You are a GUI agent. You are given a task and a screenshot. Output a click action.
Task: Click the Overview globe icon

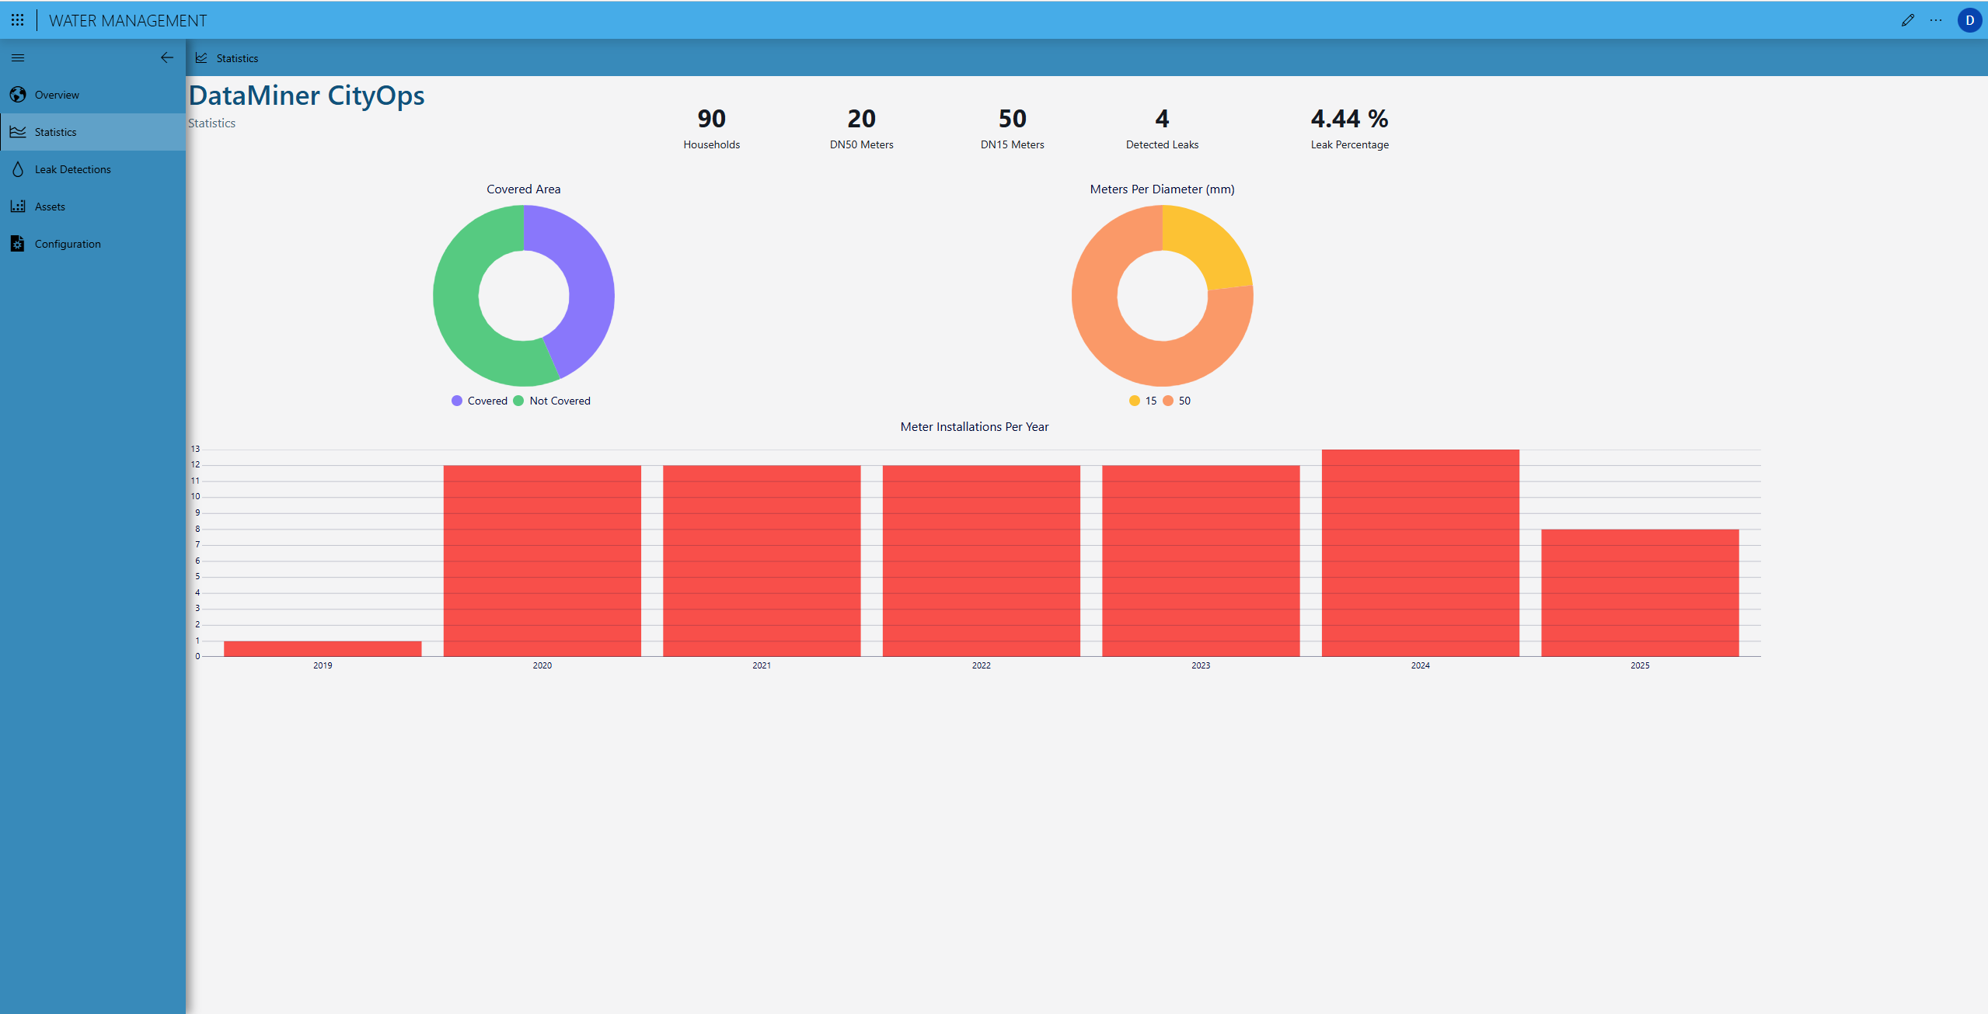point(18,95)
